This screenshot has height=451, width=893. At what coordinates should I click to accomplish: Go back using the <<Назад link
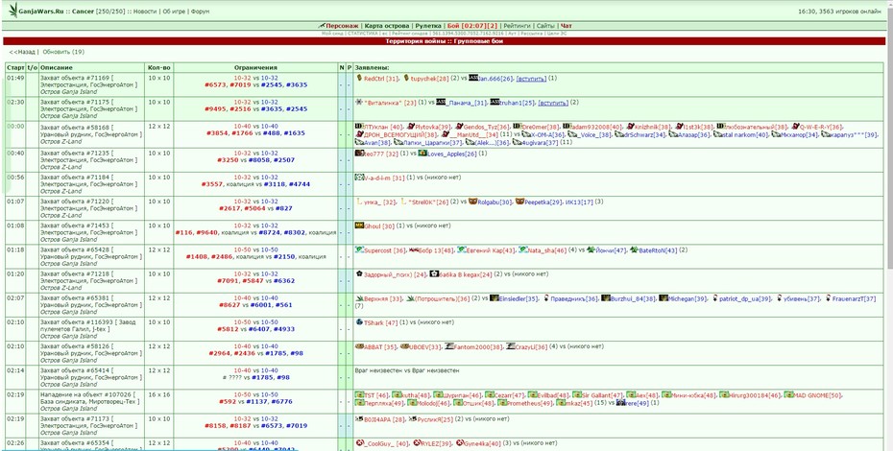pos(22,52)
